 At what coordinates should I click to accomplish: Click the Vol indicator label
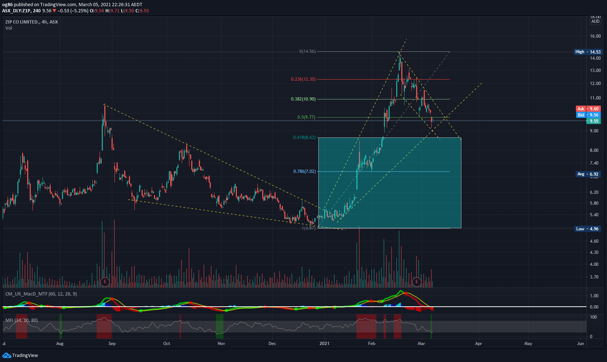(x=9, y=28)
